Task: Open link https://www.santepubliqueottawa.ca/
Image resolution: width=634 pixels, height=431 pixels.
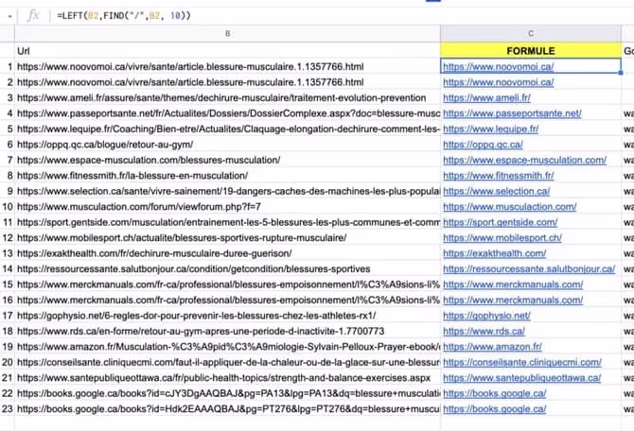Action: tap(521, 378)
